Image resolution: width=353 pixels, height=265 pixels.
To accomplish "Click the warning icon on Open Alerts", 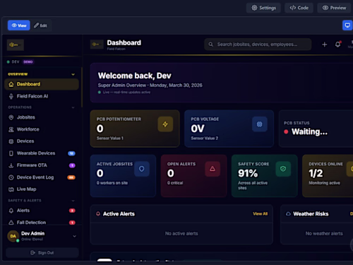I will [x=213, y=169].
